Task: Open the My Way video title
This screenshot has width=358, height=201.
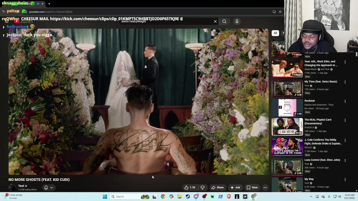Action: (x=309, y=179)
